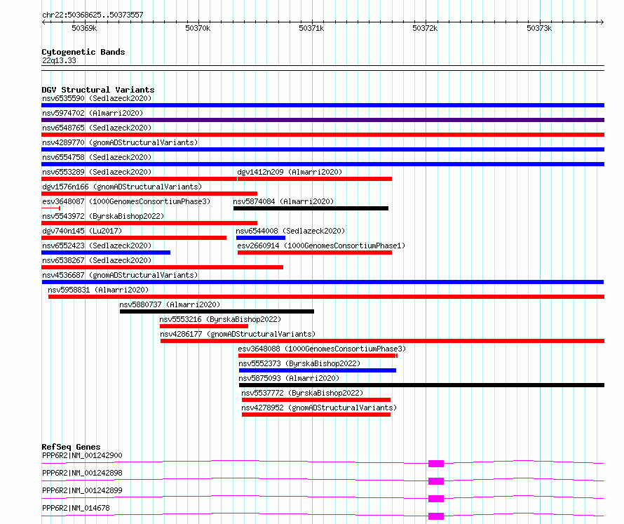Image resolution: width=624 pixels, height=524 pixels.
Task: Click the exon box of PPP6R2|NM_001242900
Action: (x=436, y=464)
